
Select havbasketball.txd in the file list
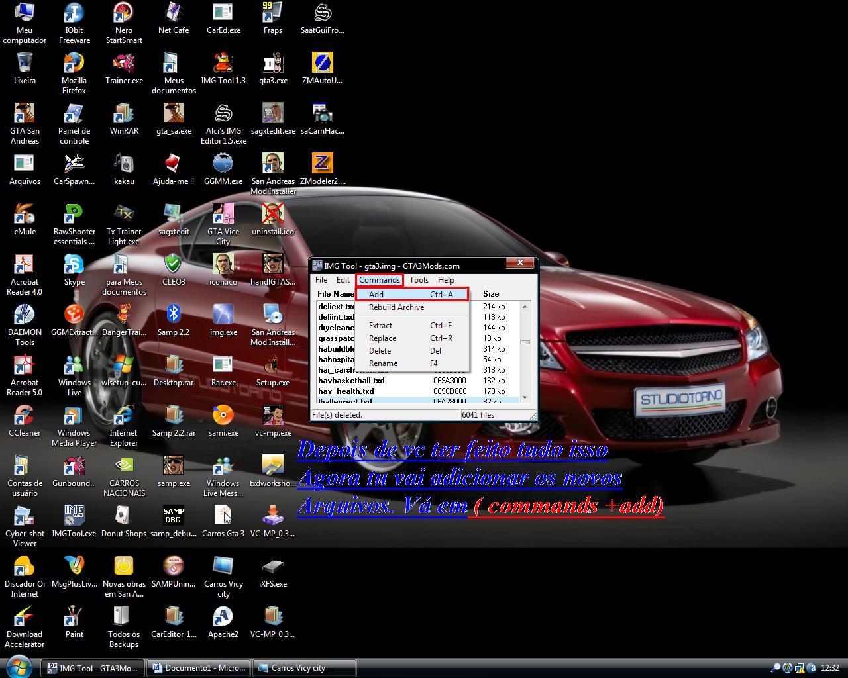pyautogui.click(x=417, y=381)
